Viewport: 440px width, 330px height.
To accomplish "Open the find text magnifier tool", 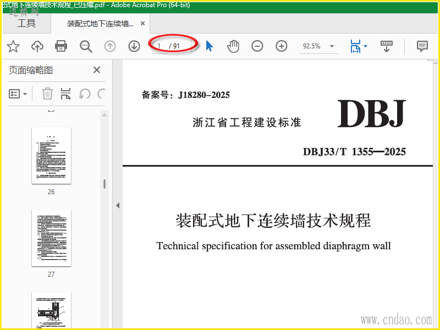I will 86,46.
